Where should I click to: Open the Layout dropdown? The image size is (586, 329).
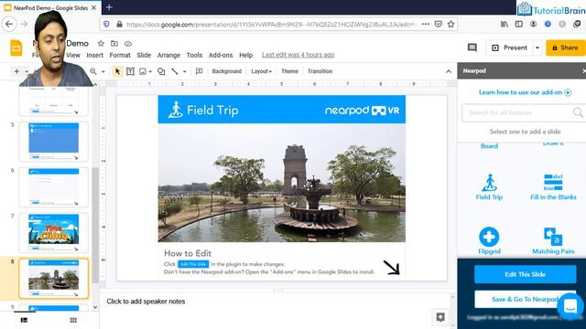(261, 71)
